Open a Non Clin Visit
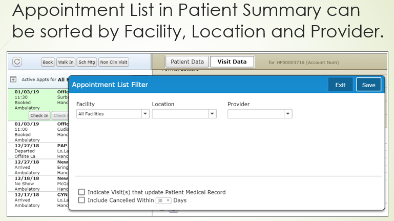Viewport: 394px width, 221px height. coord(113,62)
